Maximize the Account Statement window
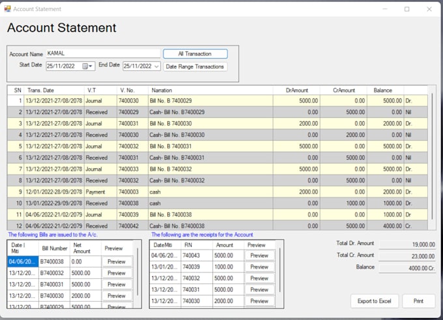Viewport: 443px width, 320px height. pyautogui.click(x=407, y=9)
